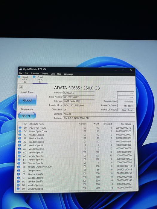The width and height of the screenshot is (157, 209).
Task: Click the Attribute Name column header
Action: (37, 124)
